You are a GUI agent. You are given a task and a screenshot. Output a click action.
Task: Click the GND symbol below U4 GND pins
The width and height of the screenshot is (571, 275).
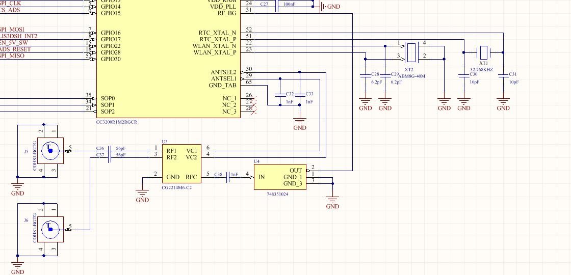pyautogui.click(x=332, y=202)
